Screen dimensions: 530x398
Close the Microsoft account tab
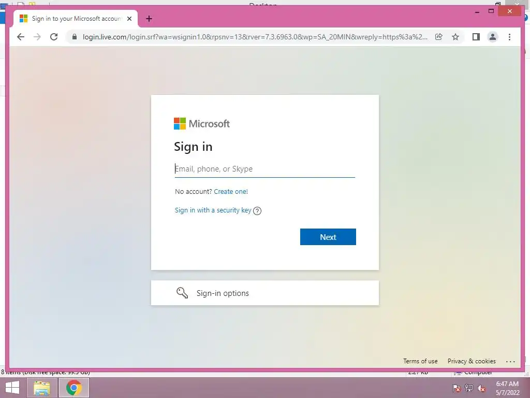coord(129,19)
